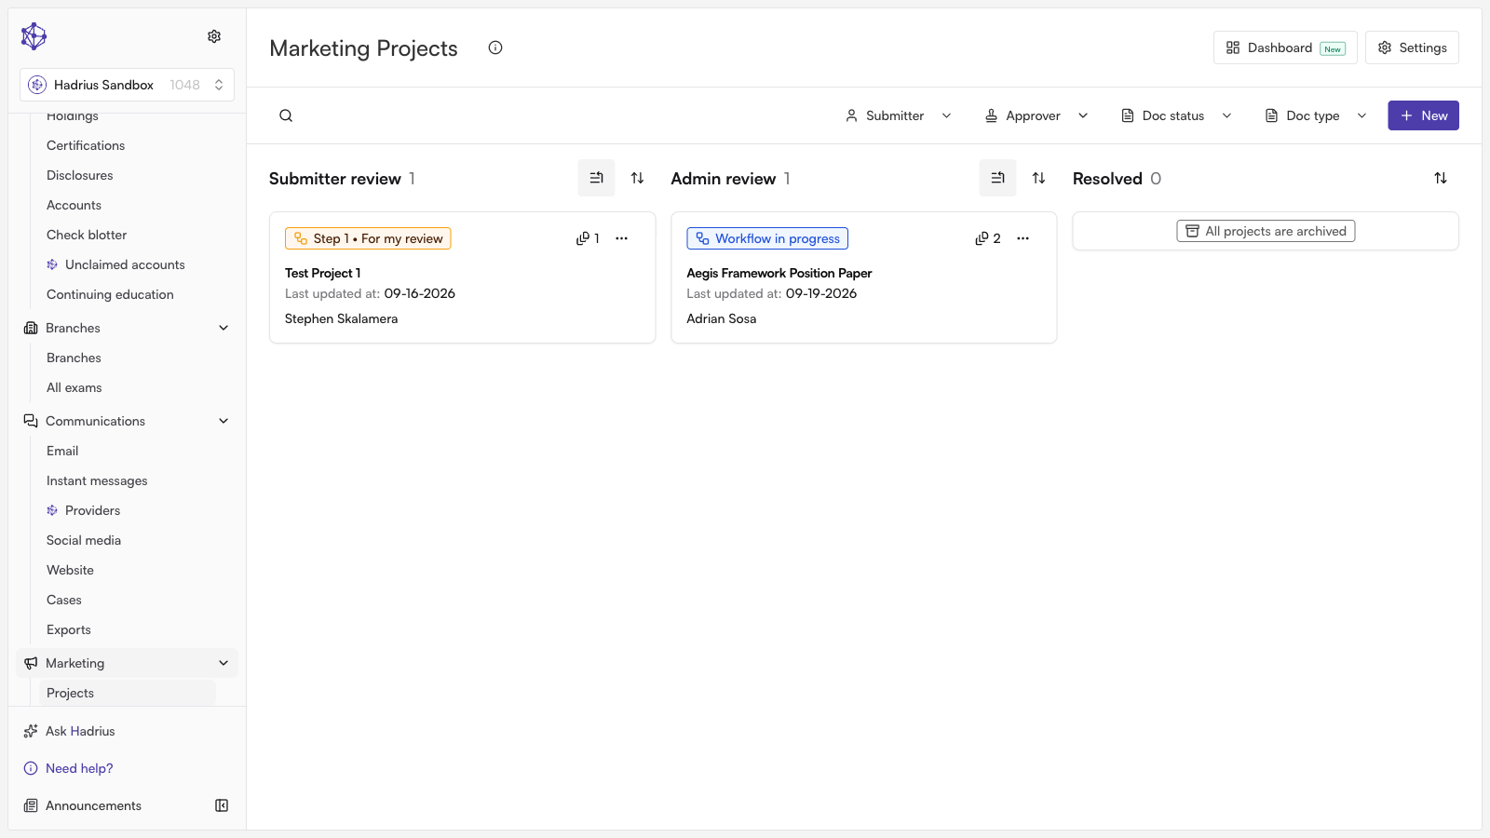Open more options on Test Project 1 card
1490x838 pixels.
621,238
